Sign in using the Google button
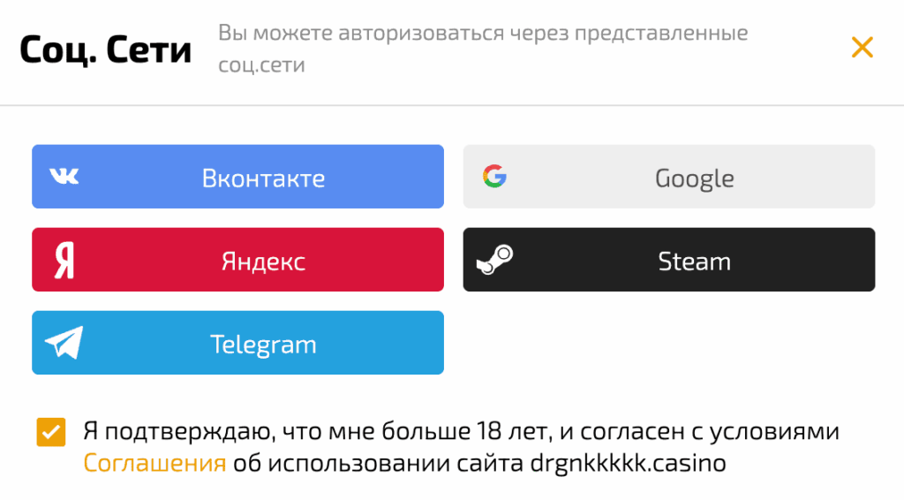Screen dimensions: 904x500 (694, 178)
